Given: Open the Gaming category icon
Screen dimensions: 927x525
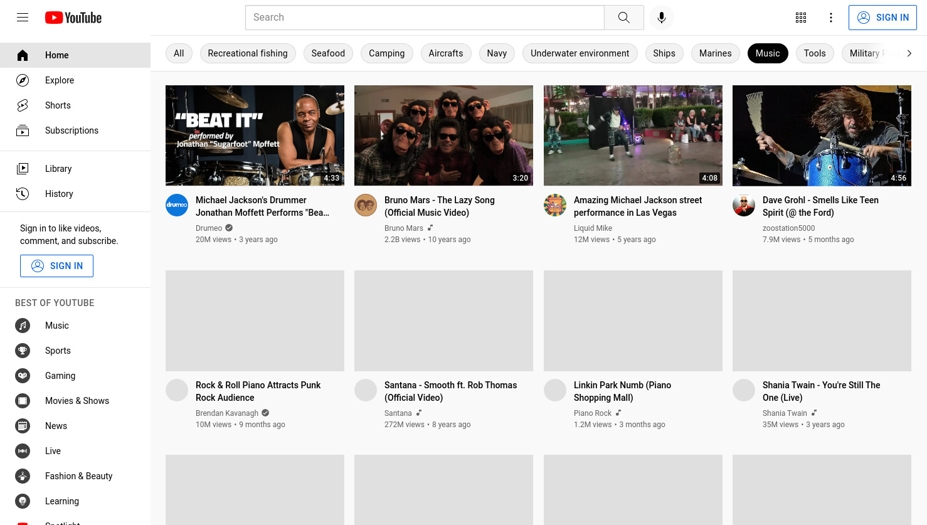Looking at the screenshot, I should 23,376.
